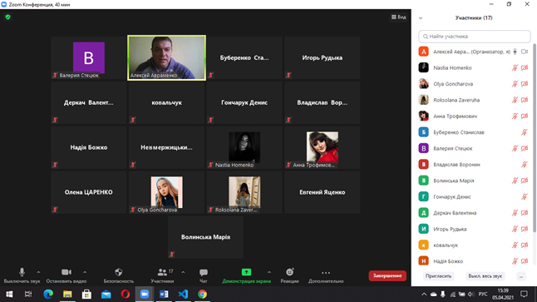Open the Reactions smiley icon
537x302 pixels.
point(290,272)
